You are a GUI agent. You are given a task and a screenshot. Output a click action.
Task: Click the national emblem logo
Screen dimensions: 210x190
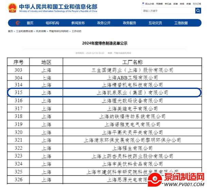[x=13, y=8]
